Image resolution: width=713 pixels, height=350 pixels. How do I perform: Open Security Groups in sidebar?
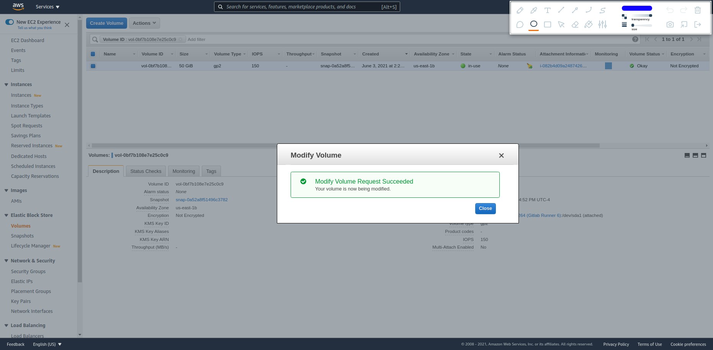[x=28, y=272]
